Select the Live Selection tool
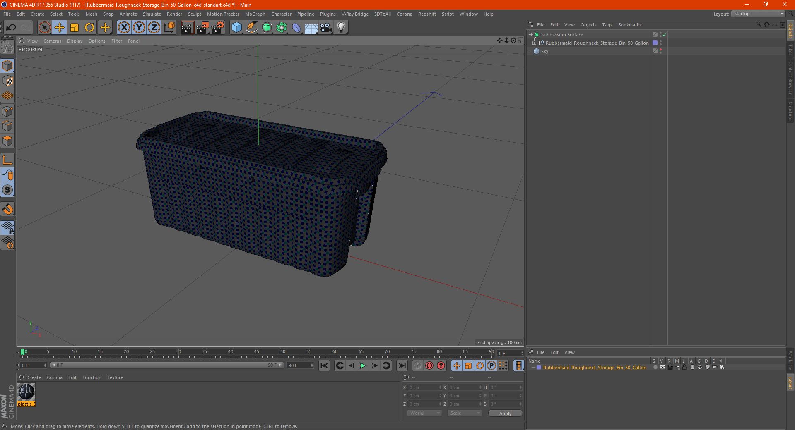795x430 pixels. (x=44, y=28)
